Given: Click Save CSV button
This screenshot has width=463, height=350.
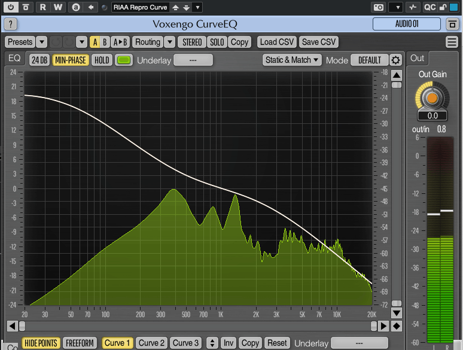Looking at the screenshot, I should click(319, 42).
